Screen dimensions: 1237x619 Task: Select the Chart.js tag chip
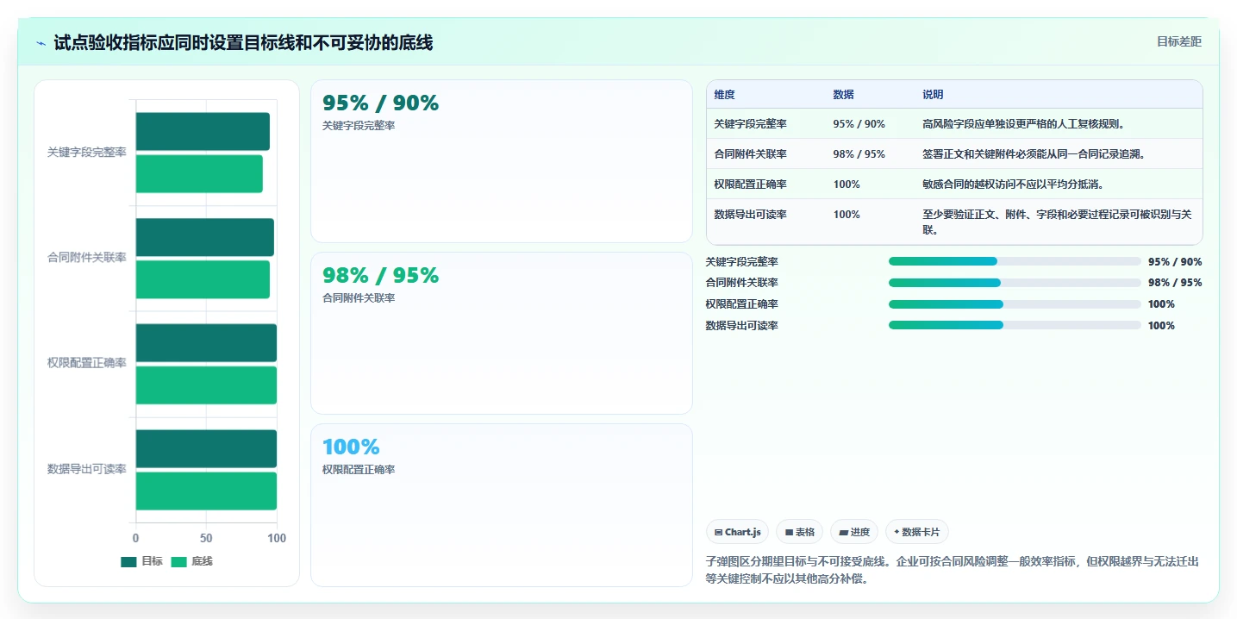point(737,532)
